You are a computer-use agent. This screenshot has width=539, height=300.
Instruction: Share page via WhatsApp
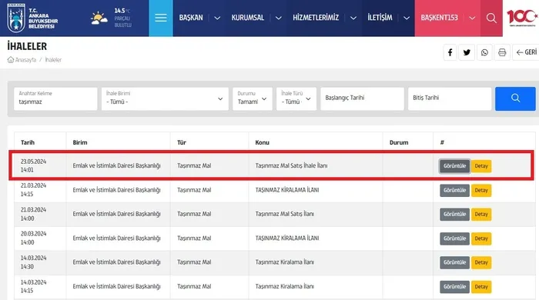point(484,52)
